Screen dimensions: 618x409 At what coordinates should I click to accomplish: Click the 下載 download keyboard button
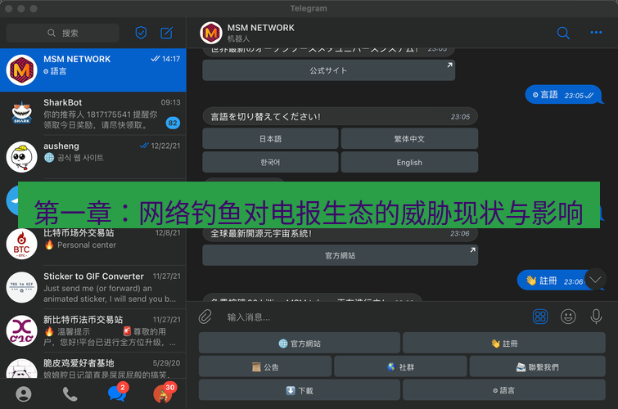[x=300, y=390]
